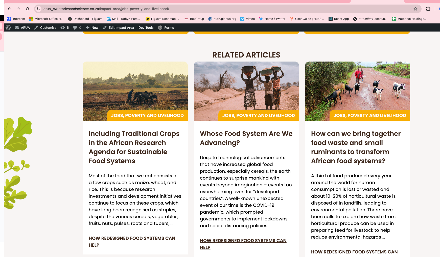Expand the ARUA site menu
This screenshot has width=440, height=257.
(22, 27)
